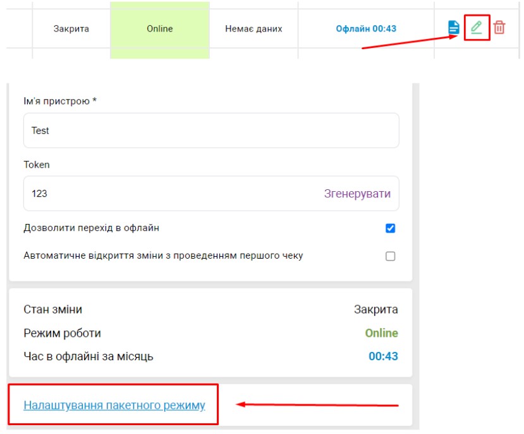This screenshot has width=524, height=434.
Task: Open the "Налаштування пакетного режиму" link
Action: click(114, 405)
